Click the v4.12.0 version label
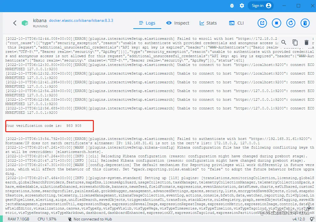This screenshot has height=222, width=316. (299, 219)
